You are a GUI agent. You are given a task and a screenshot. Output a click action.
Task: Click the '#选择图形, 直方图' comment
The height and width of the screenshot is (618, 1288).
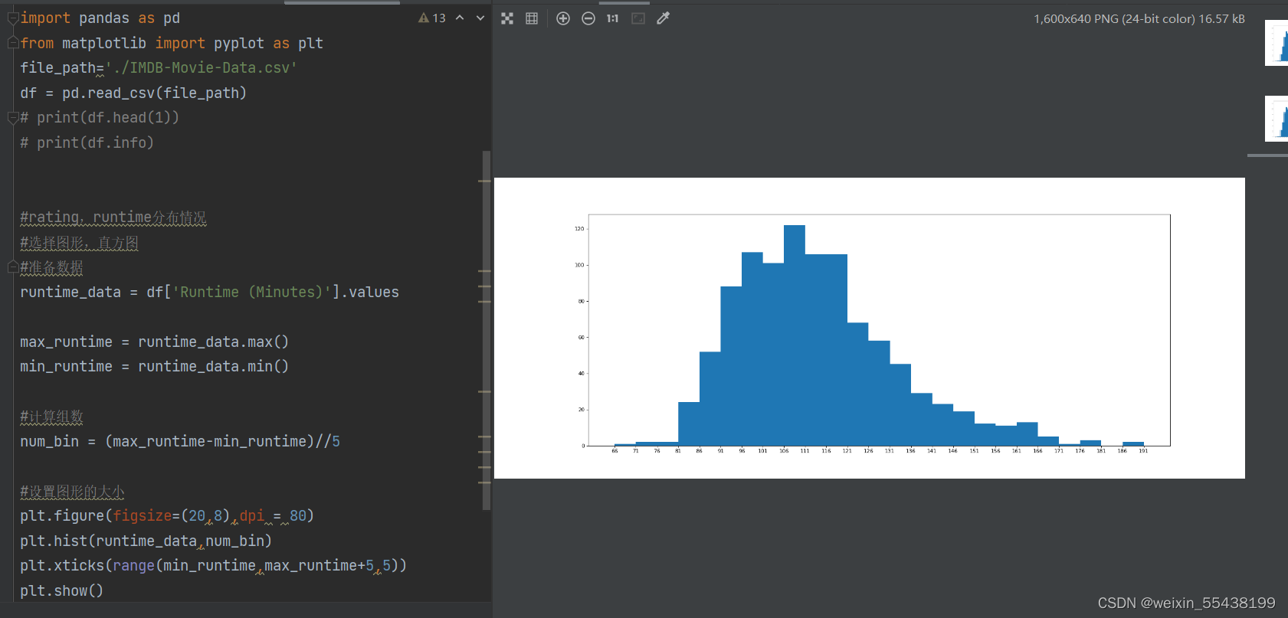(79, 243)
